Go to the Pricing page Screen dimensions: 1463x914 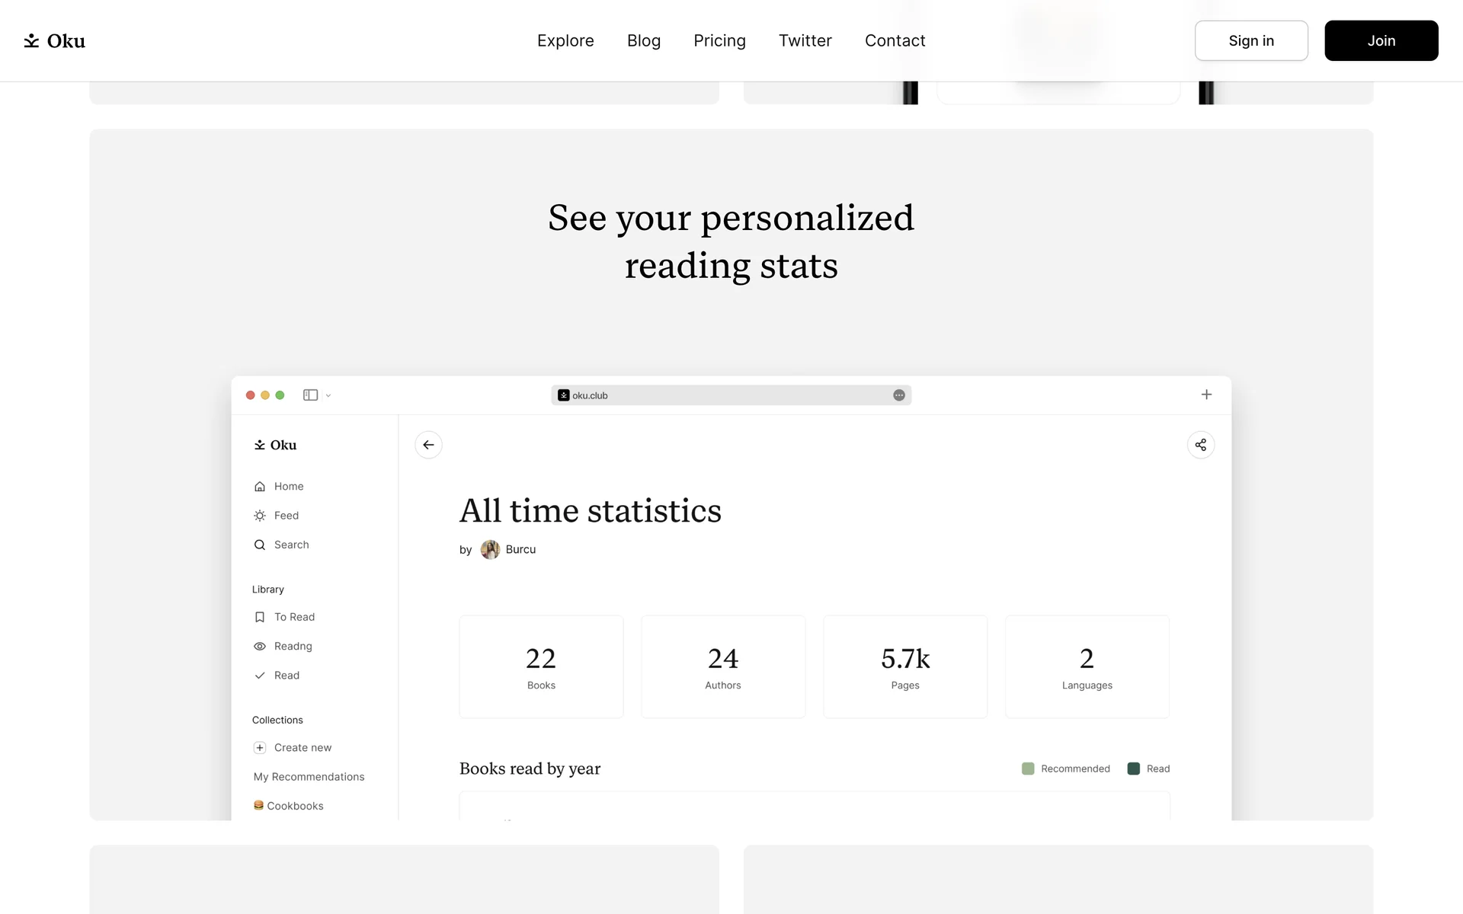pyautogui.click(x=719, y=41)
